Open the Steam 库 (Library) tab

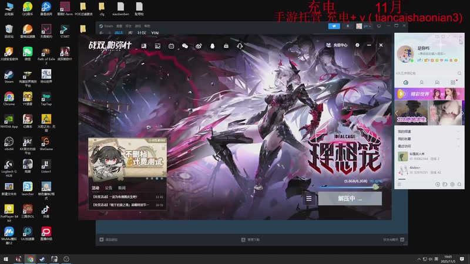[130, 33]
